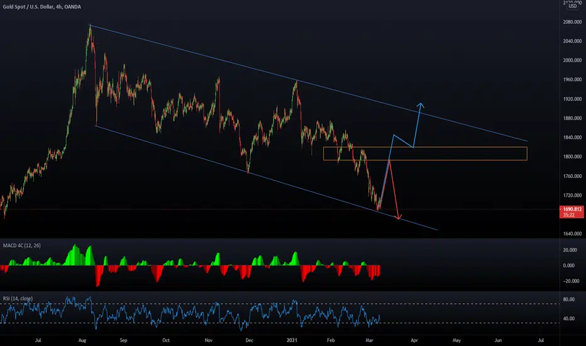Screen dimensions: 586x346
Task: Click the Jun label on time axis
Action: (x=498, y=340)
